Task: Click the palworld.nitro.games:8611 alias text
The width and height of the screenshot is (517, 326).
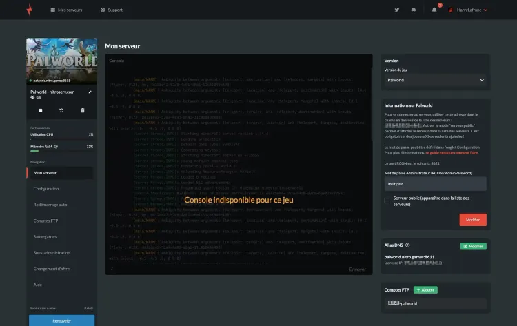Action: tap(409, 257)
